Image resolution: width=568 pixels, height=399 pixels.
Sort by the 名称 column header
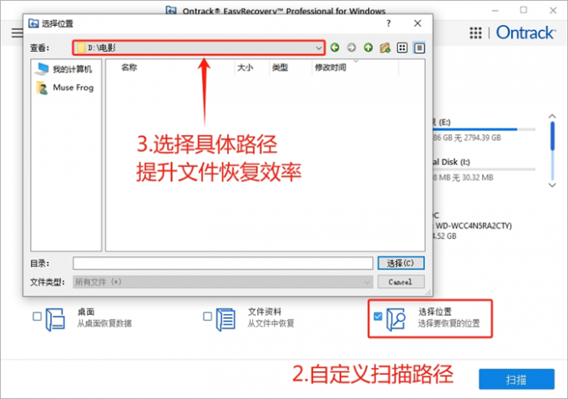pyautogui.click(x=129, y=68)
